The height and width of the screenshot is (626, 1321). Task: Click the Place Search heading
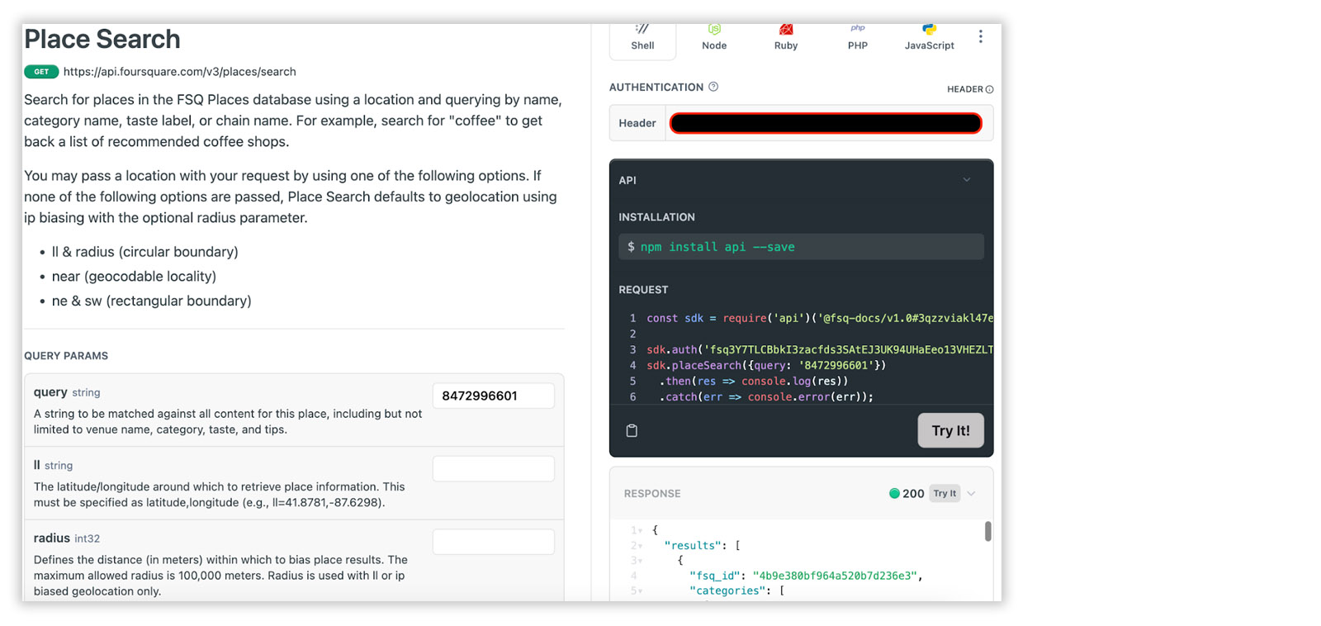[102, 39]
